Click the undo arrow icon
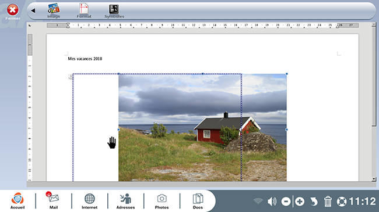 pyautogui.click(x=314, y=202)
